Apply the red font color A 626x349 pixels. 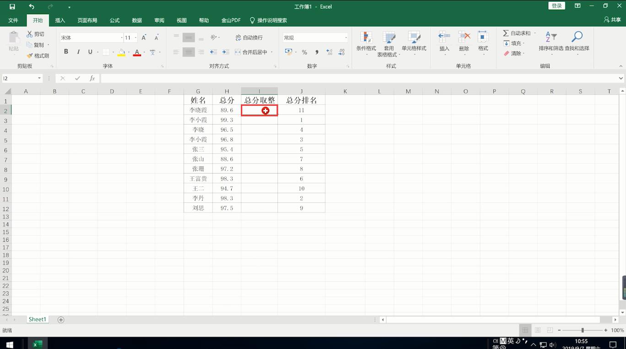137,52
